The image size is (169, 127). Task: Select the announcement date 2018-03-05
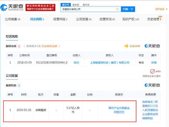24,63
